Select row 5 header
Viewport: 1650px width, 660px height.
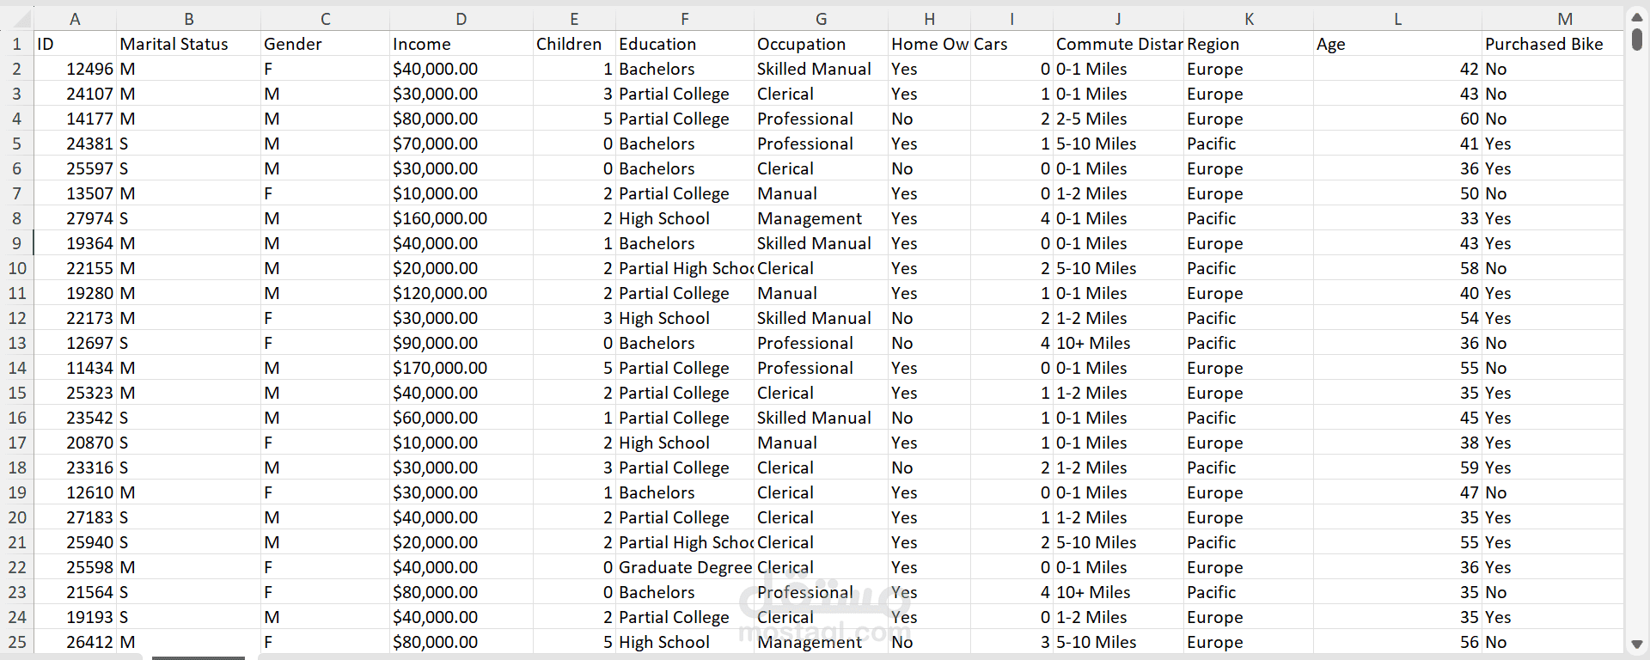coord(16,144)
